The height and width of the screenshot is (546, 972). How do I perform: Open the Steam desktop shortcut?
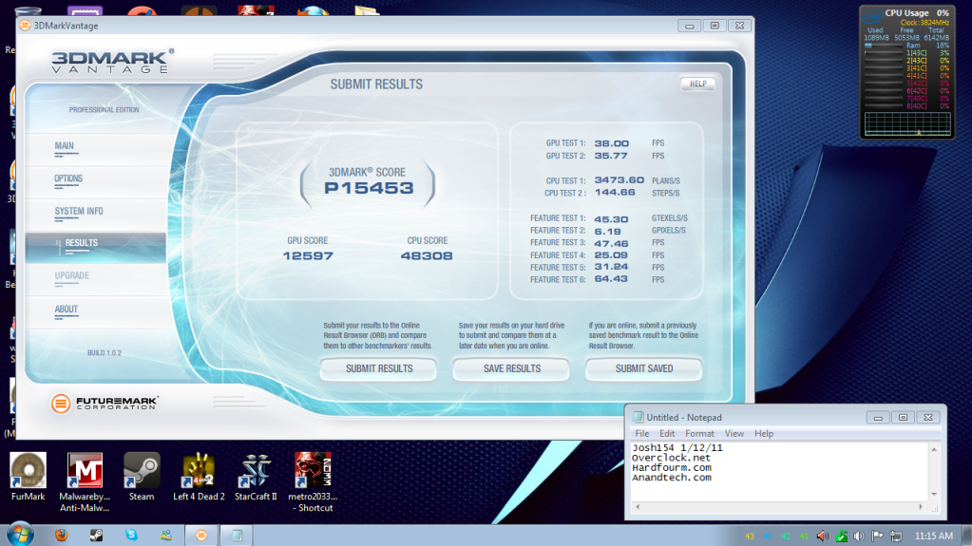coord(142,476)
